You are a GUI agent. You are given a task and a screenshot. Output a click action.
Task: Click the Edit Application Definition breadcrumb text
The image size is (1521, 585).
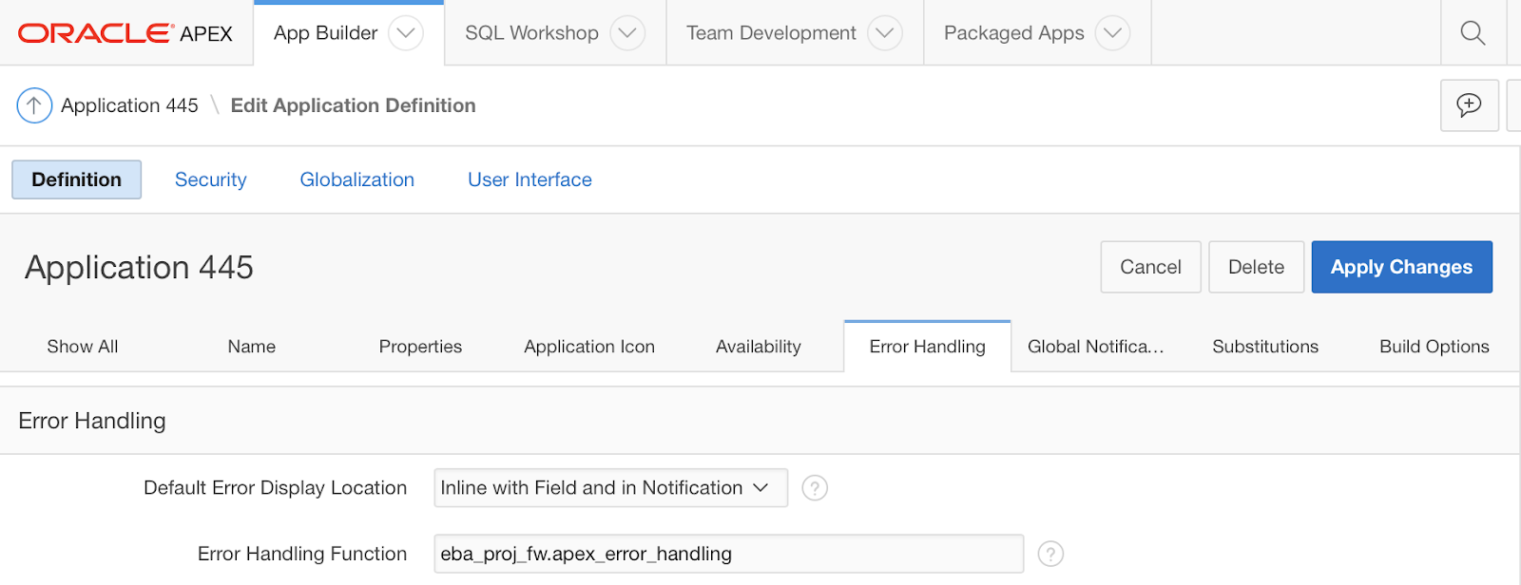(x=354, y=105)
